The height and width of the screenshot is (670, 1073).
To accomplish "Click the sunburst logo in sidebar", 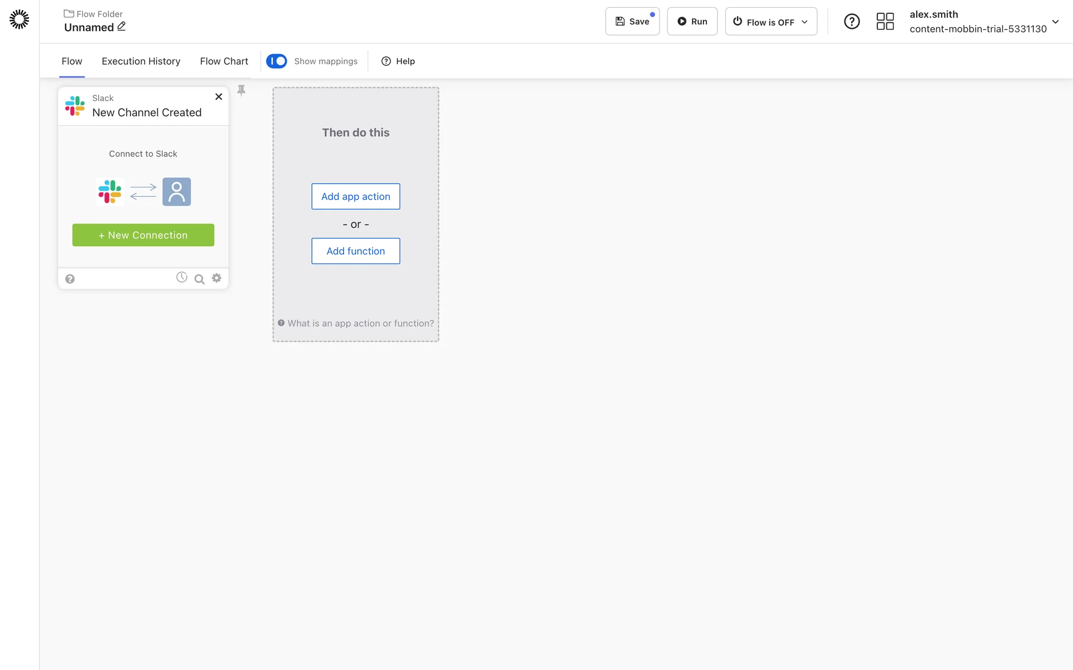I will click(x=20, y=20).
